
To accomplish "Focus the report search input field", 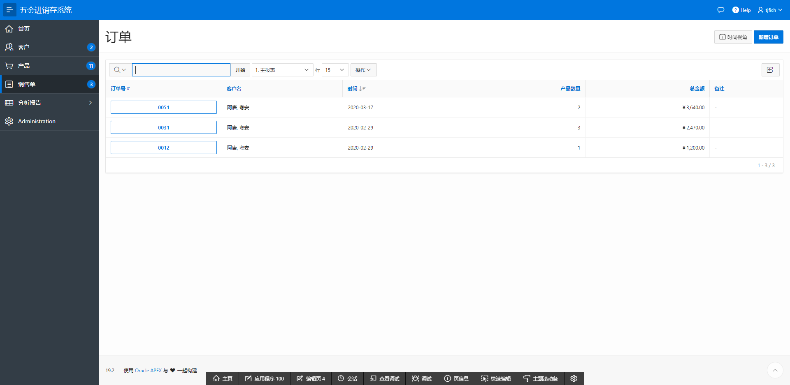I will 181,70.
